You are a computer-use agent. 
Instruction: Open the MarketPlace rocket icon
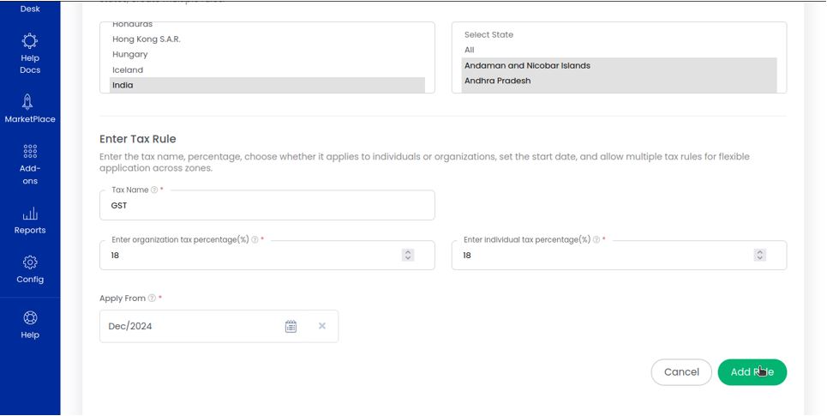point(28,102)
